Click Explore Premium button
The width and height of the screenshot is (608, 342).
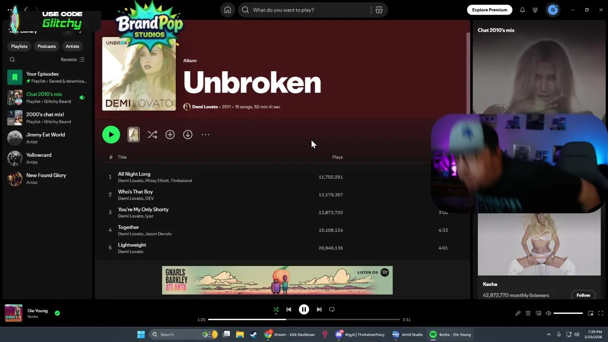(x=489, y=10)
